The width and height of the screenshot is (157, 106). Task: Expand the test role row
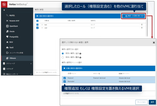(x=42, y=25)
